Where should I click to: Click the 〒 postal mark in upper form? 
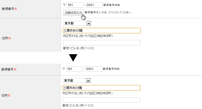coord(64,5)
